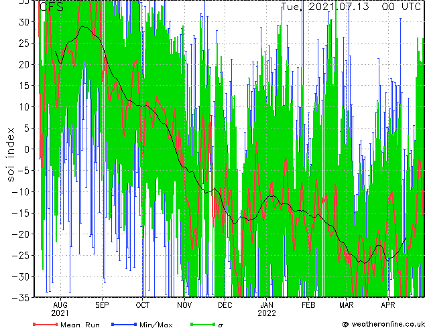Click the soi index axis title
This screenshot has height=328, width=425.
click(x=11, y=154)
